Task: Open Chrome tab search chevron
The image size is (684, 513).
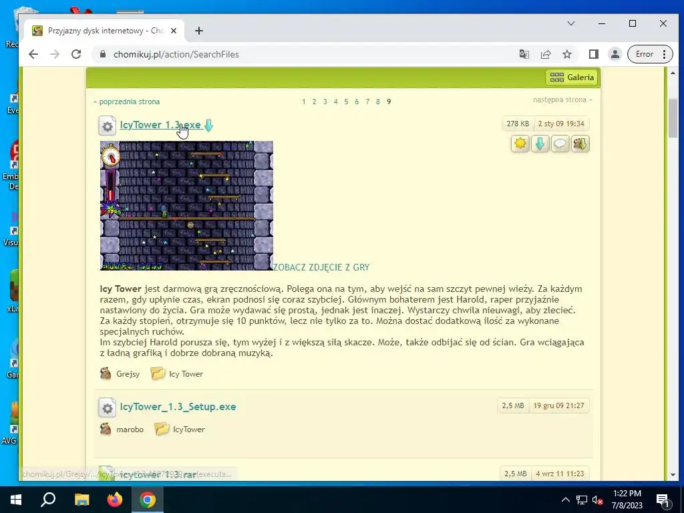Action: pos(570,23)
